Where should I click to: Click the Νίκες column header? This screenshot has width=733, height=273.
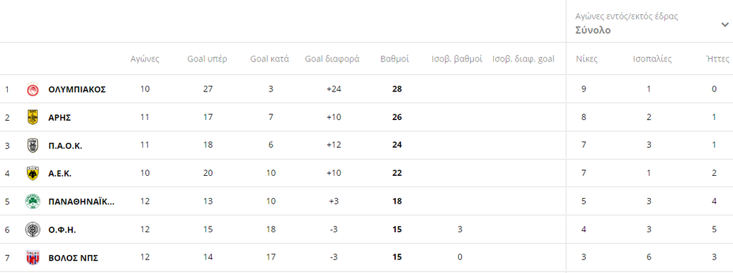[586, 59]
